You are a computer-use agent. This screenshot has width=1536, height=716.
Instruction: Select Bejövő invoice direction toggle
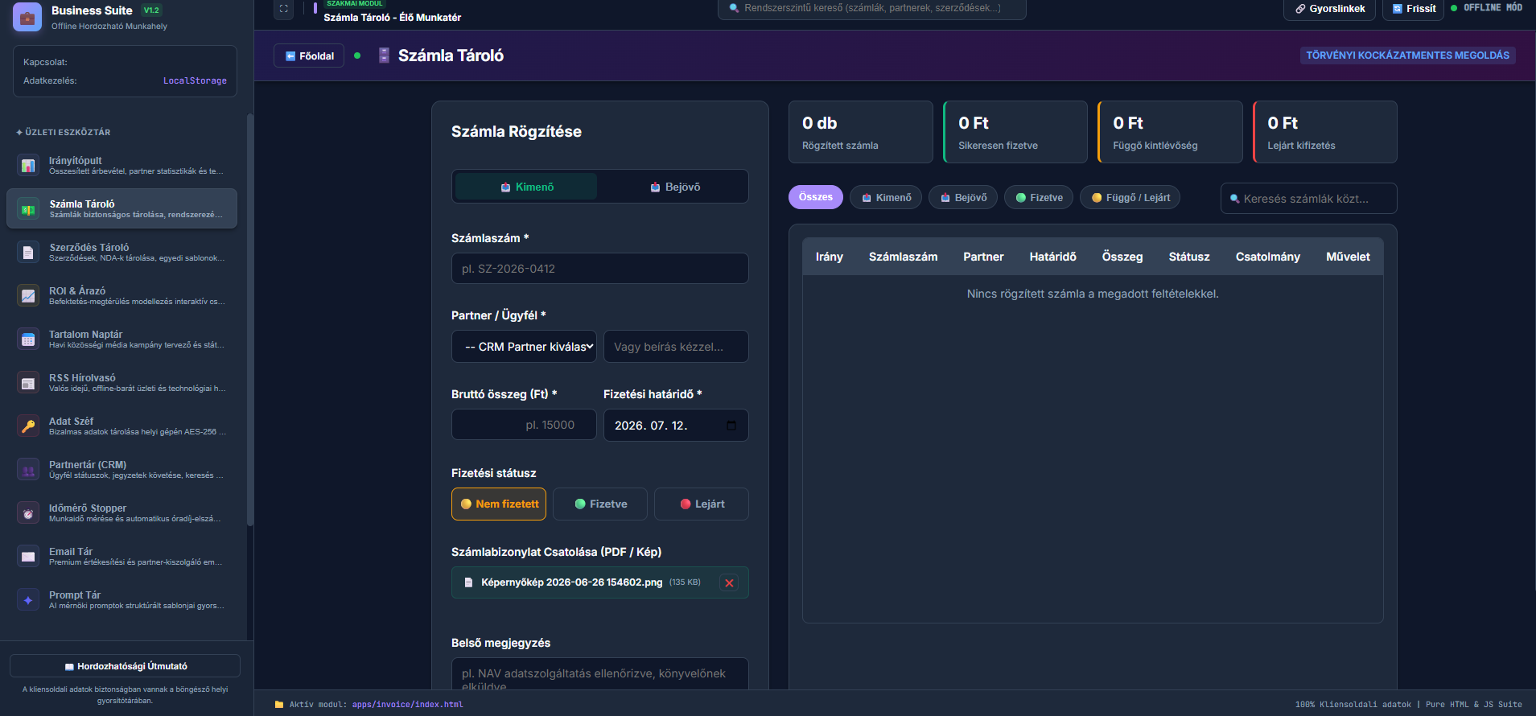coord(674,187)
